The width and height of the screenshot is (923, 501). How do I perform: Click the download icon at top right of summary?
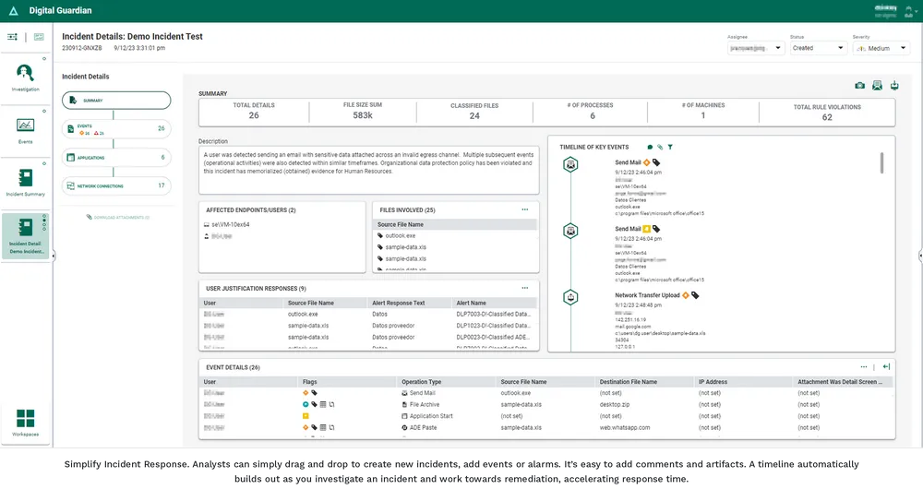894,86
